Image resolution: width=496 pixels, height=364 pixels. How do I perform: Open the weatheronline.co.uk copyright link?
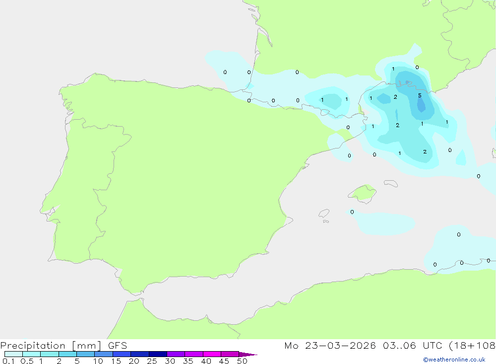[x=454, y=360]
